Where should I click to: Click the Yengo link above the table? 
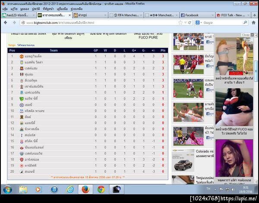(x=12, y=45)
